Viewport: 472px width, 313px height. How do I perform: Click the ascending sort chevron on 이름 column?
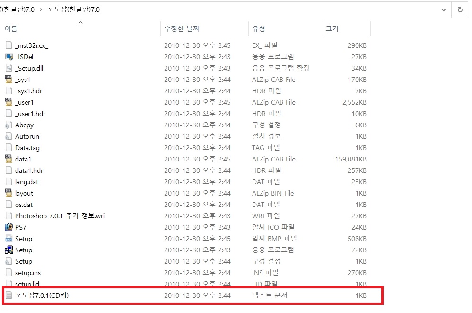(x=80, y=22)
